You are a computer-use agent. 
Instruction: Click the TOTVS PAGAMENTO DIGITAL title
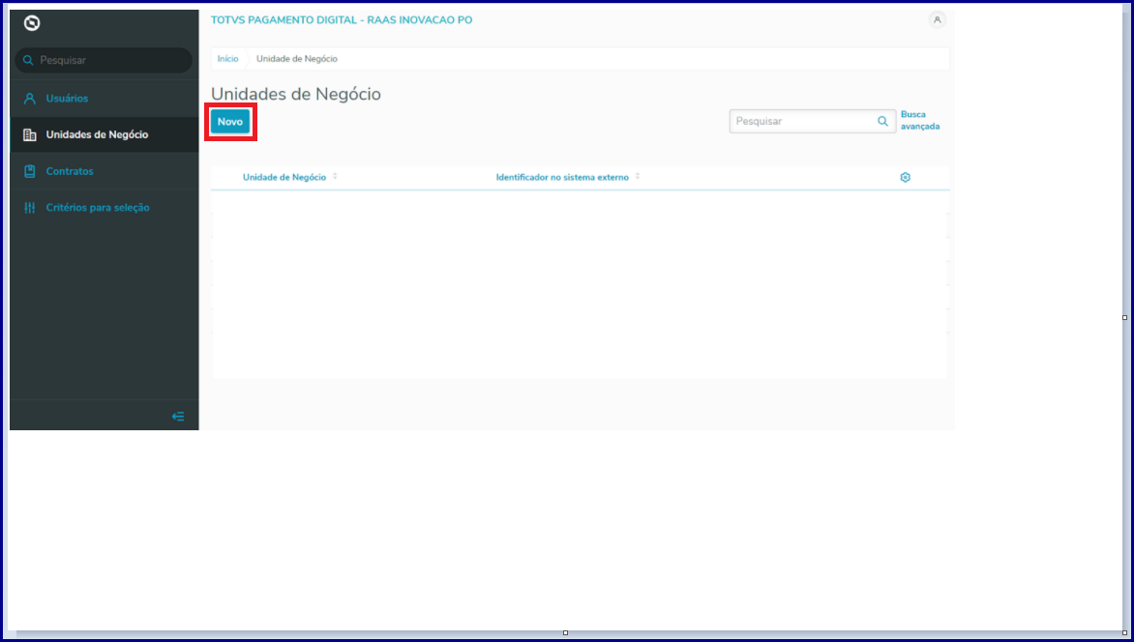pyautogui.click(x=342, y=20)
